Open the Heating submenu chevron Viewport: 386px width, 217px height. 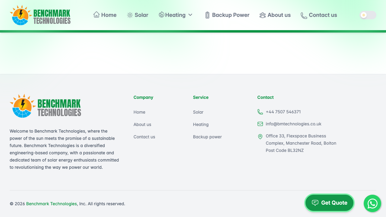pyautogui.click(x=190, y=15)
